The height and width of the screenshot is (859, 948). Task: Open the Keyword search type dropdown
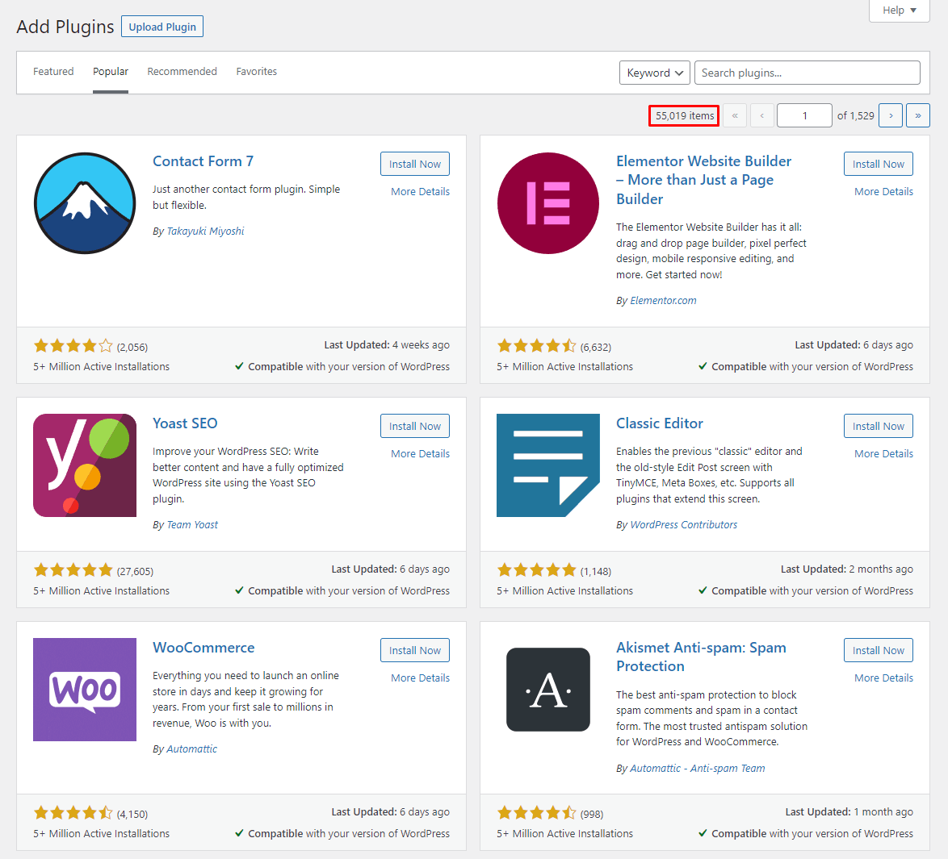point(655,73)
